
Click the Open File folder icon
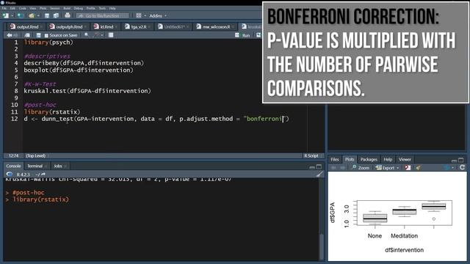[32, 15]
